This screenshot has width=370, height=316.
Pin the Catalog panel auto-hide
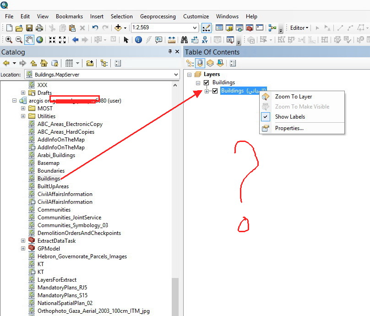(170, 51)
